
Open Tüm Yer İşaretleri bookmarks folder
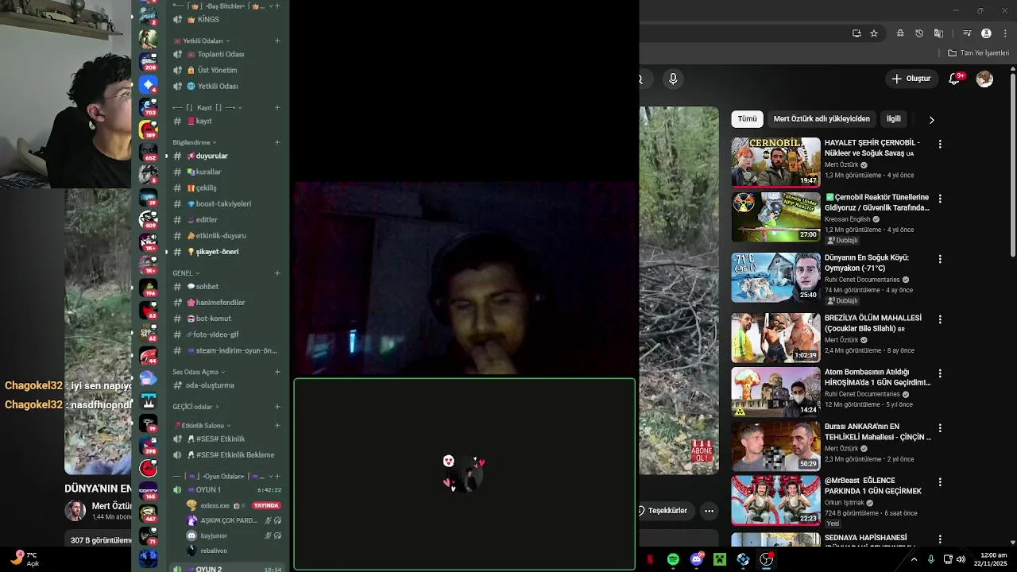(979, 53)
